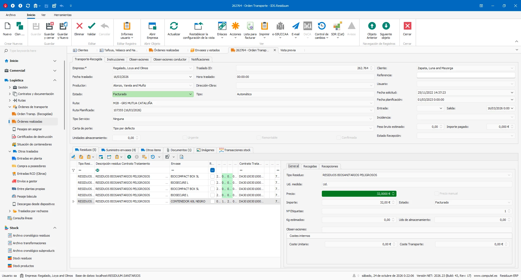521x280 pixels.
Task: Toggle checkbox in CONTENEDOR 60L NEGRO row
Action: [x=212, y=201]
